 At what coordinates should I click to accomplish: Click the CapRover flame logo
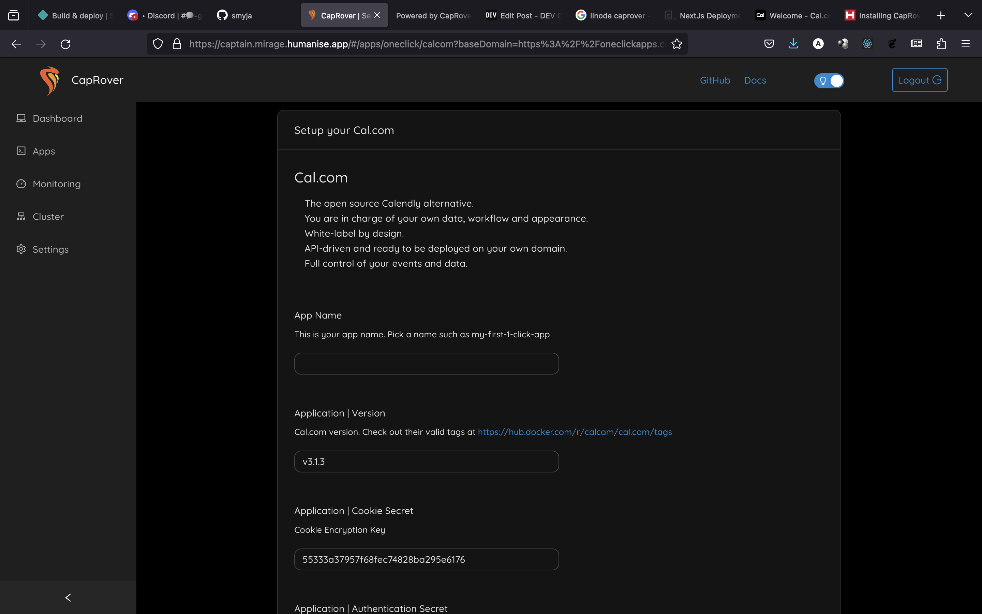(x=49, y=81)
